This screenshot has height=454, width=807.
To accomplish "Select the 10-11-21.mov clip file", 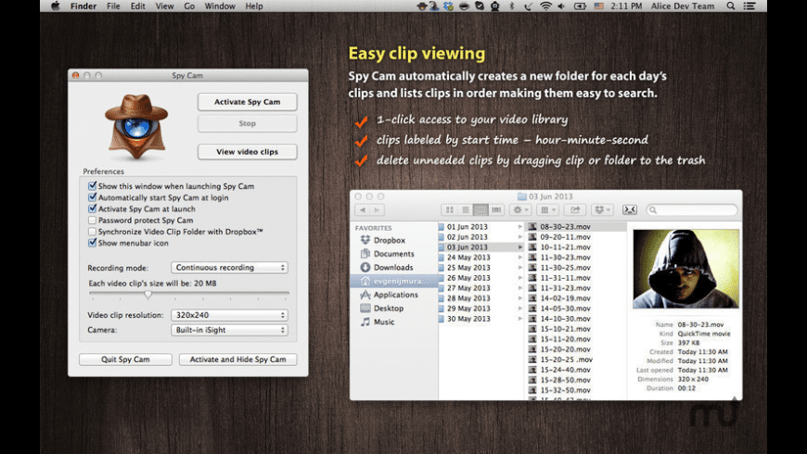I will (x=564, y=247).
